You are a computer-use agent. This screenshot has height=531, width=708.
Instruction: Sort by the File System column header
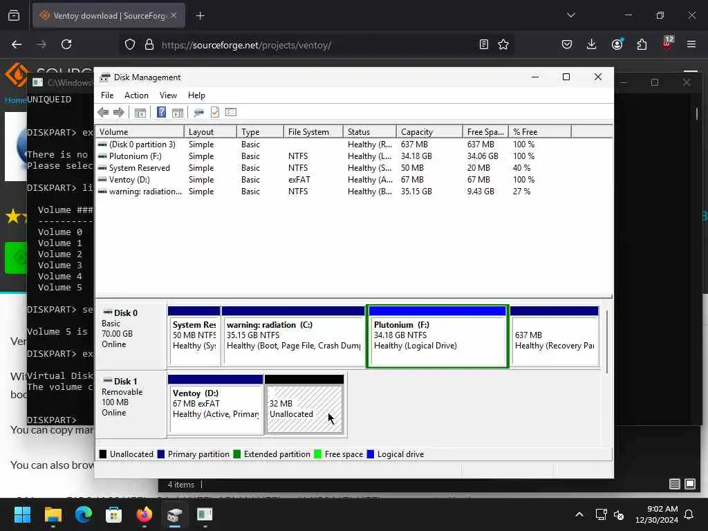pyautogui.click(x=313, y=132)
